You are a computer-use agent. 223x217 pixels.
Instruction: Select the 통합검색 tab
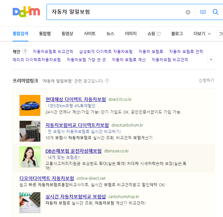pyautogui.click(x=21, y=34)
